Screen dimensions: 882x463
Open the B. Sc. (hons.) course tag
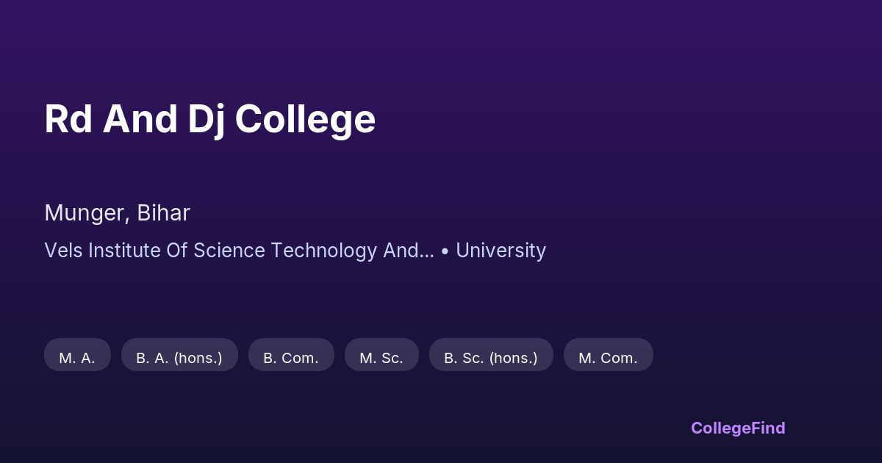[491, 358]
